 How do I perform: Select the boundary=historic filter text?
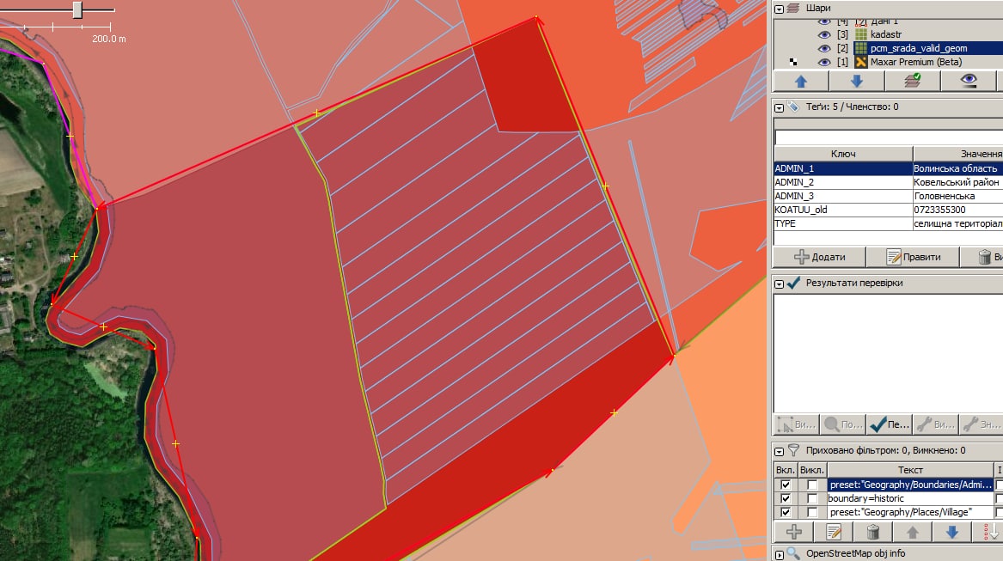(x=865, y=498)
